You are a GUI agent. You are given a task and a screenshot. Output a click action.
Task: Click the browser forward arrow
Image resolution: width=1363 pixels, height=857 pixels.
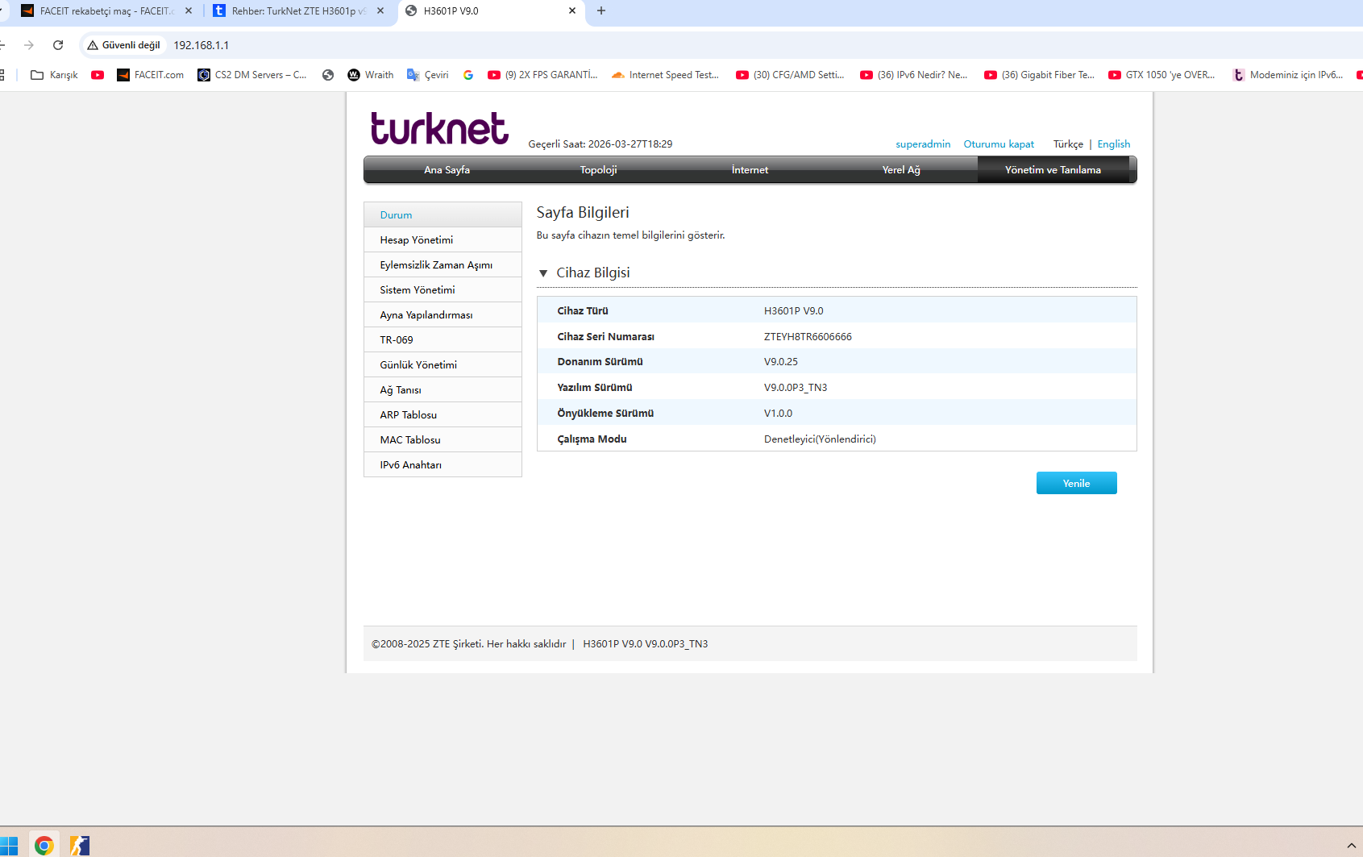(x=29, y=45)
